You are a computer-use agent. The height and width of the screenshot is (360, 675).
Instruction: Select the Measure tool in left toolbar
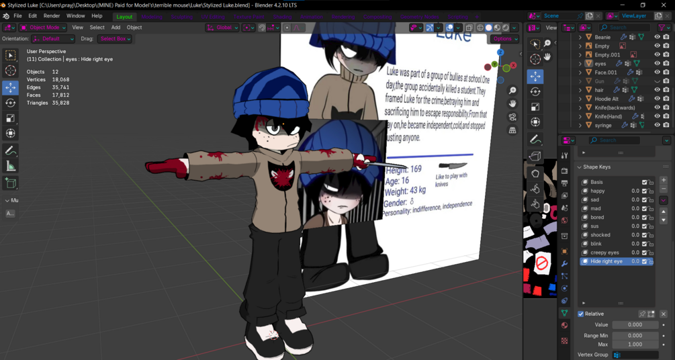click(x=10, y=166)
